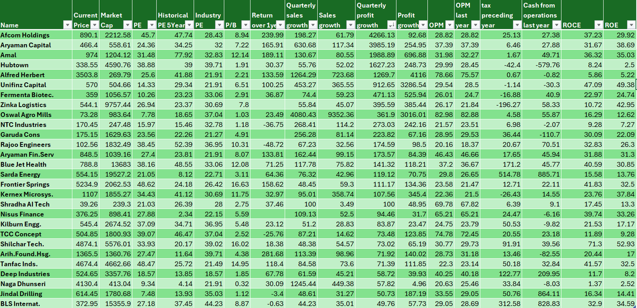Open the ROE column filter dropdown

coord(632,25)
